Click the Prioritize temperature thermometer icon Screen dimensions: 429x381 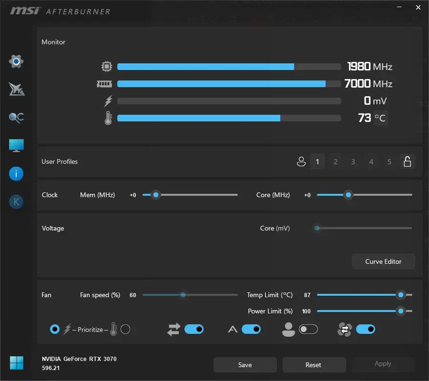click(113, 329)
